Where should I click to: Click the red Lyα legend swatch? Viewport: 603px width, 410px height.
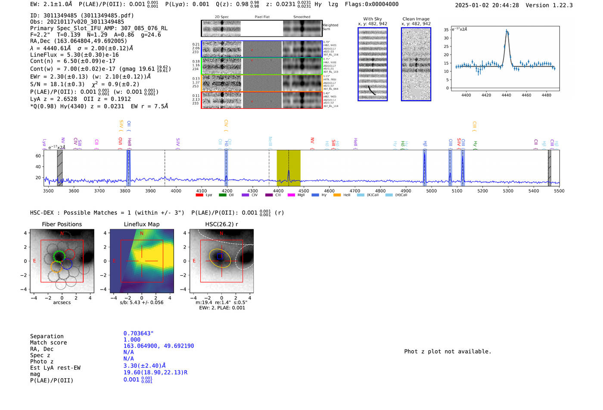coord(199,195)
